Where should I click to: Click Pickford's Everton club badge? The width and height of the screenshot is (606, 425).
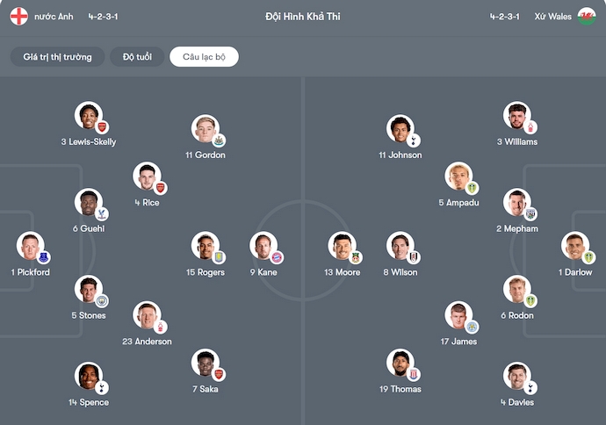(43, 257)
